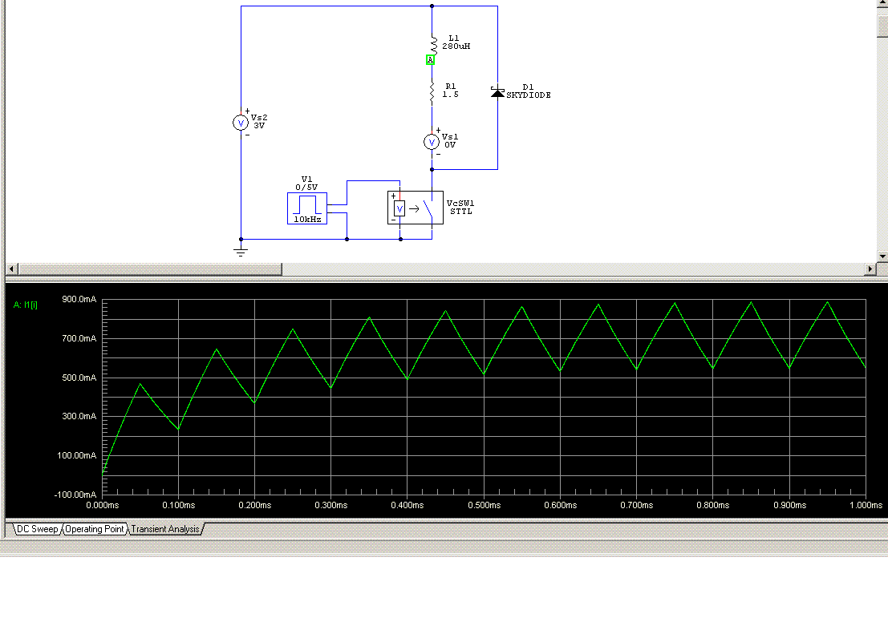The image size is (888, 622).
Task: Click the A: I1[I] trace legend
Action: pyautogui.click(x=26, y=305)
